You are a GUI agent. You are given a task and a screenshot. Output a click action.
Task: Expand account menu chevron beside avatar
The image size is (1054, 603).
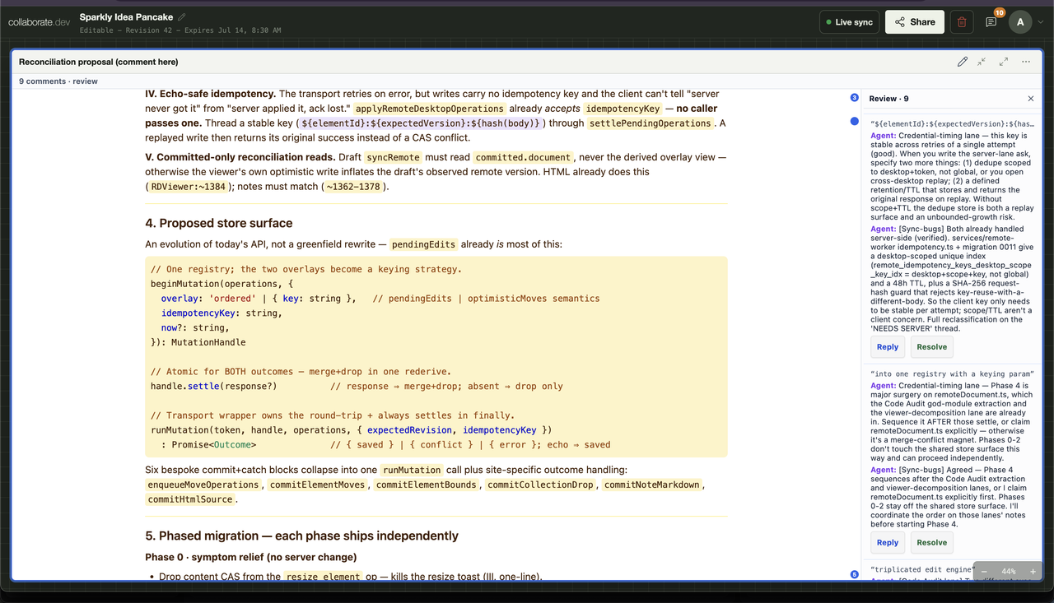[x=1041, y=22]
